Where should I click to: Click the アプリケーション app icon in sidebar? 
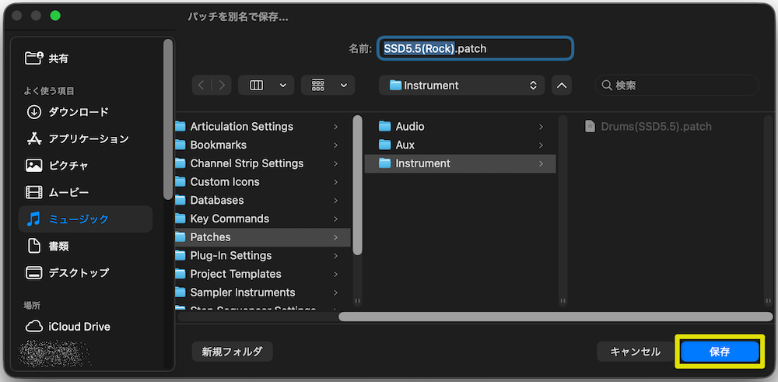(x=33, y=139)
